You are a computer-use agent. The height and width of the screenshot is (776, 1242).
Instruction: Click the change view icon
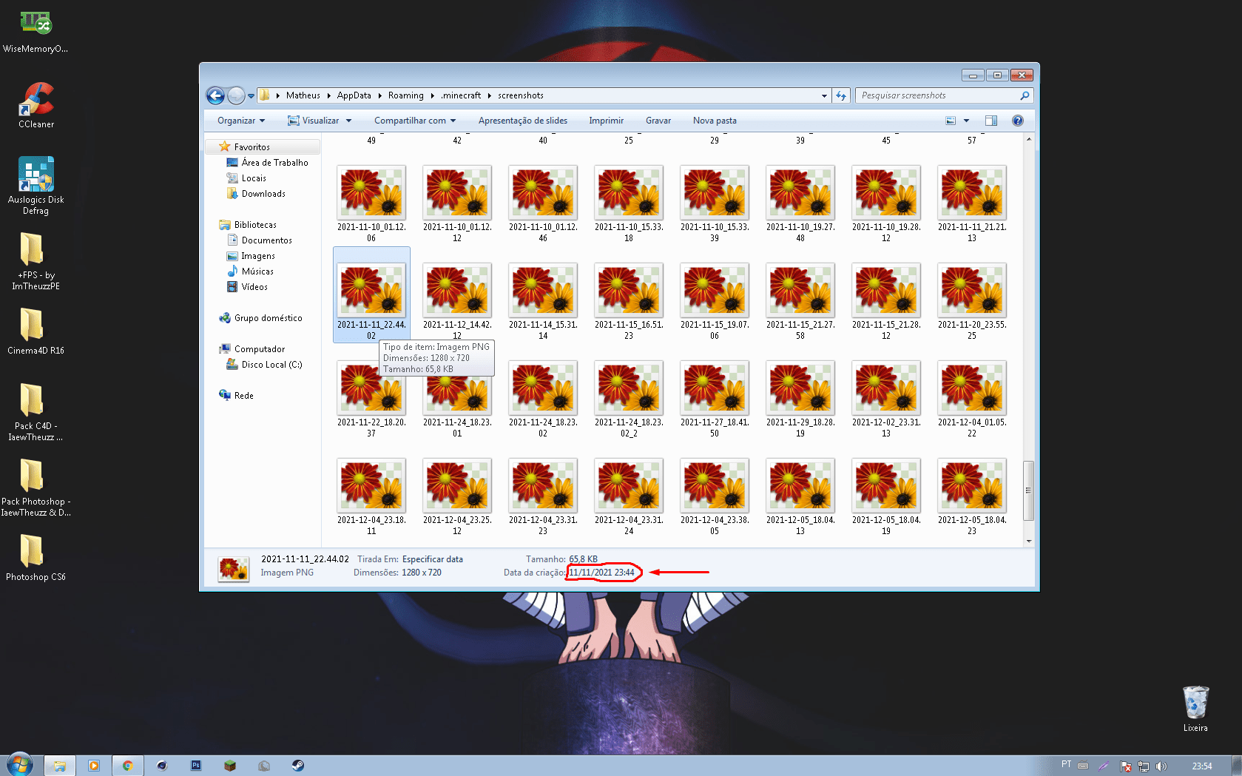click(951, 121)
